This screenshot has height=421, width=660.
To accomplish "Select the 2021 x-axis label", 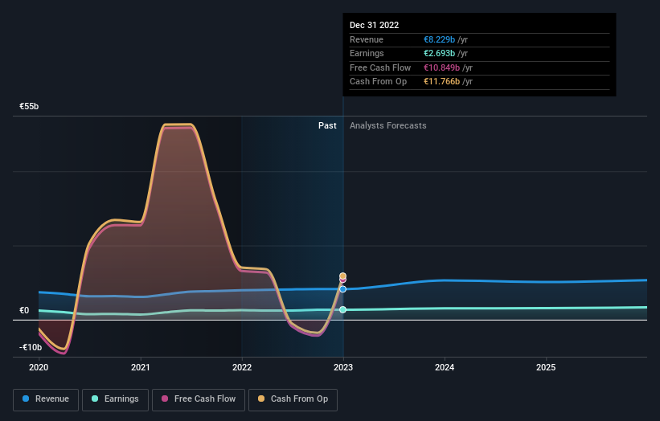I will 140,368.
